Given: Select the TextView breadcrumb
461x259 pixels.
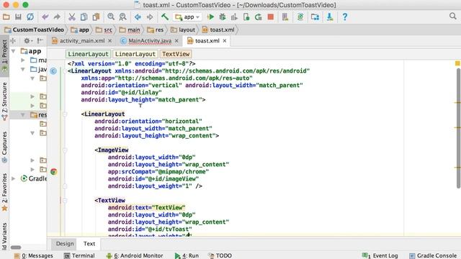Looking at the screenshot, I should [x=176, y=54].
